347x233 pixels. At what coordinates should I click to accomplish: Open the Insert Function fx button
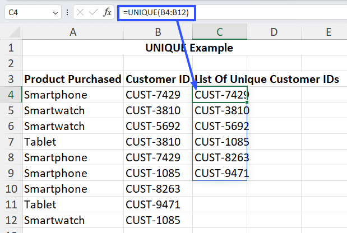click(107, 12)
